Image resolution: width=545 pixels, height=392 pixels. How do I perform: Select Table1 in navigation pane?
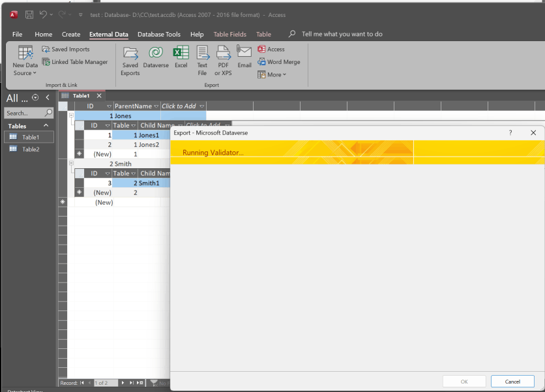click(x=29, y=137)
